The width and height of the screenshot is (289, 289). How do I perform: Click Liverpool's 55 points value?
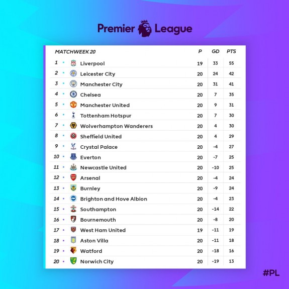point(231,63)
